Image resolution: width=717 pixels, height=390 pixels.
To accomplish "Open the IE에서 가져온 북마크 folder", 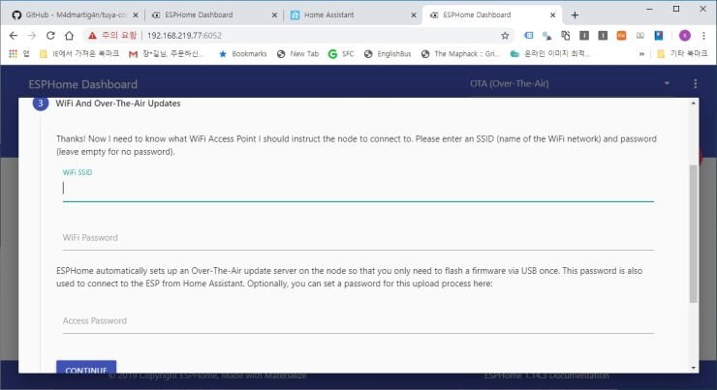I will [x=79, y=54].
